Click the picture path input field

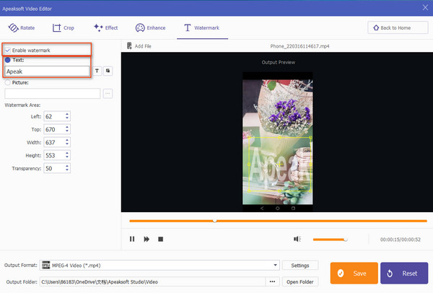[x=52, y=94]
